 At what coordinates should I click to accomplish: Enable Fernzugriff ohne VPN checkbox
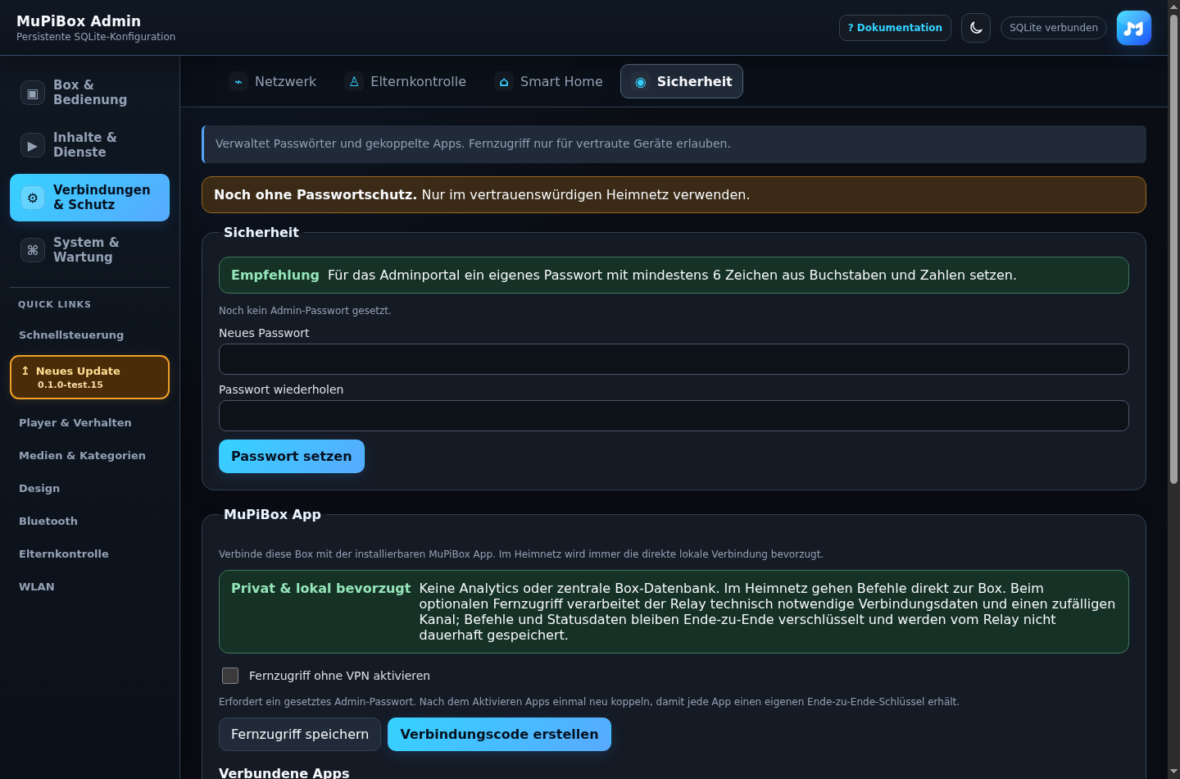pyautogui.click(x=230, y=676)
